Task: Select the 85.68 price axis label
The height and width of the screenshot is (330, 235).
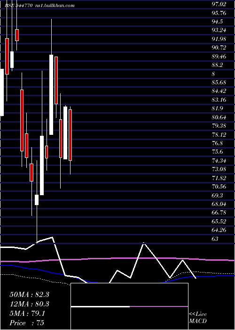Action: pyautogui.click(x=219, y=82)
